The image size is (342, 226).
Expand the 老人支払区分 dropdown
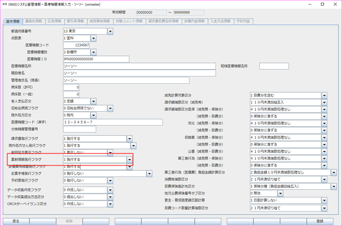(x=93, y=101)
